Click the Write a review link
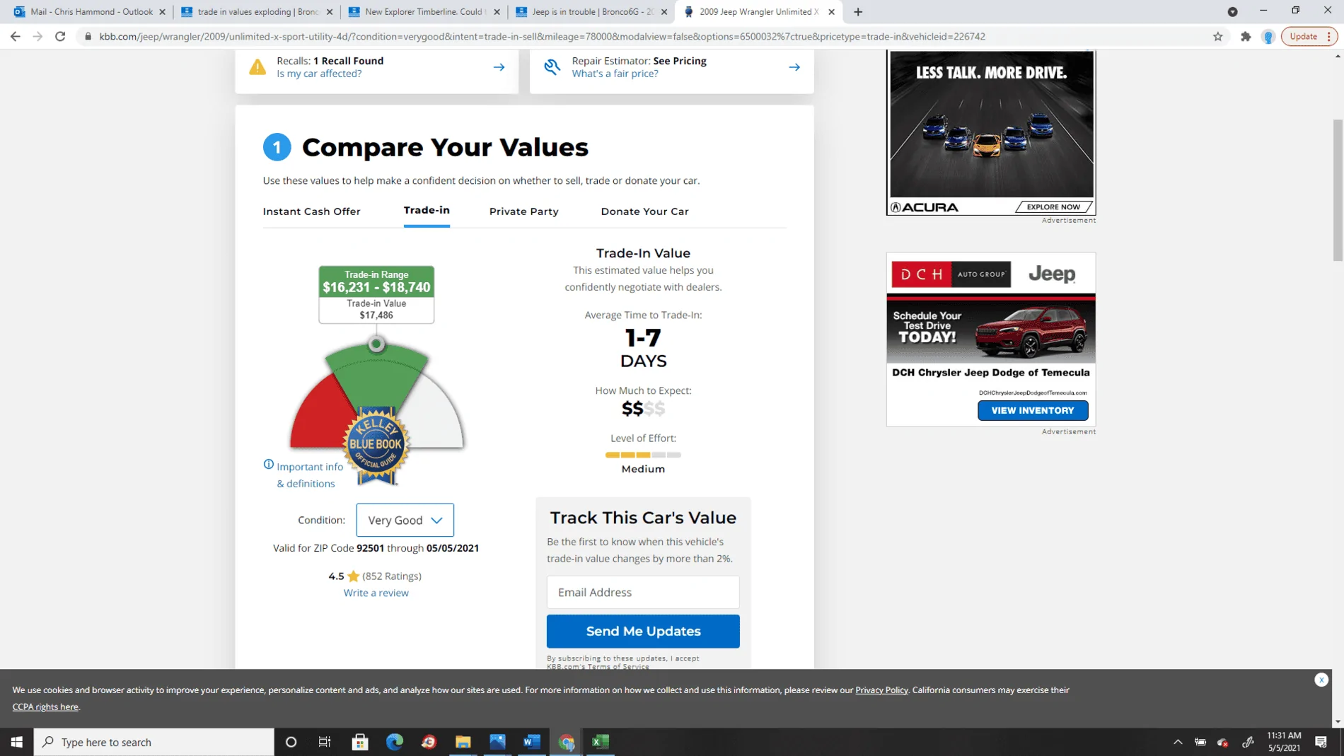Viewport: 1344px width, 756px height. pyautogui.click(x=376, y=593)
